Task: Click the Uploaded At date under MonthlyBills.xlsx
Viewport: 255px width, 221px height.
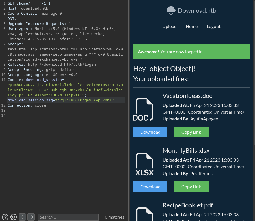Action: (x=203, y=163)
